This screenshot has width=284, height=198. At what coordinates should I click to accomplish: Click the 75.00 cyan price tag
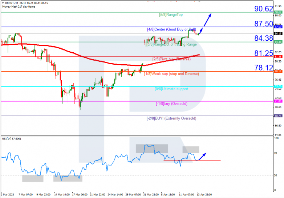(x=278, y=86)
